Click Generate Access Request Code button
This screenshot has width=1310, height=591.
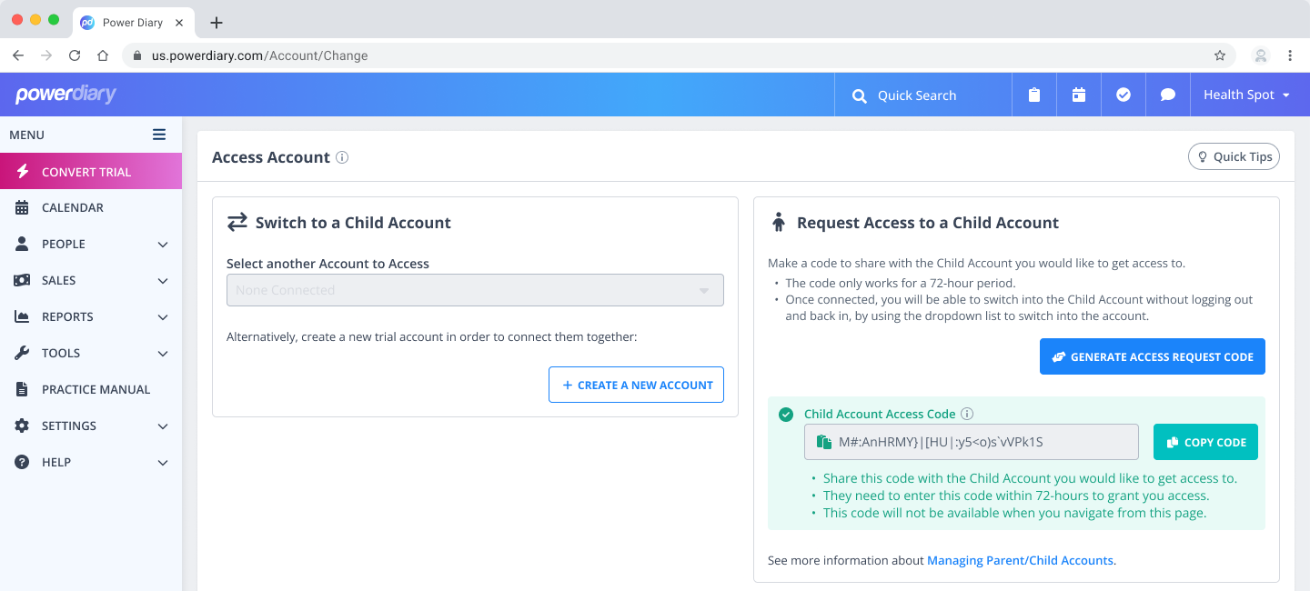(x=1152, y=356)
